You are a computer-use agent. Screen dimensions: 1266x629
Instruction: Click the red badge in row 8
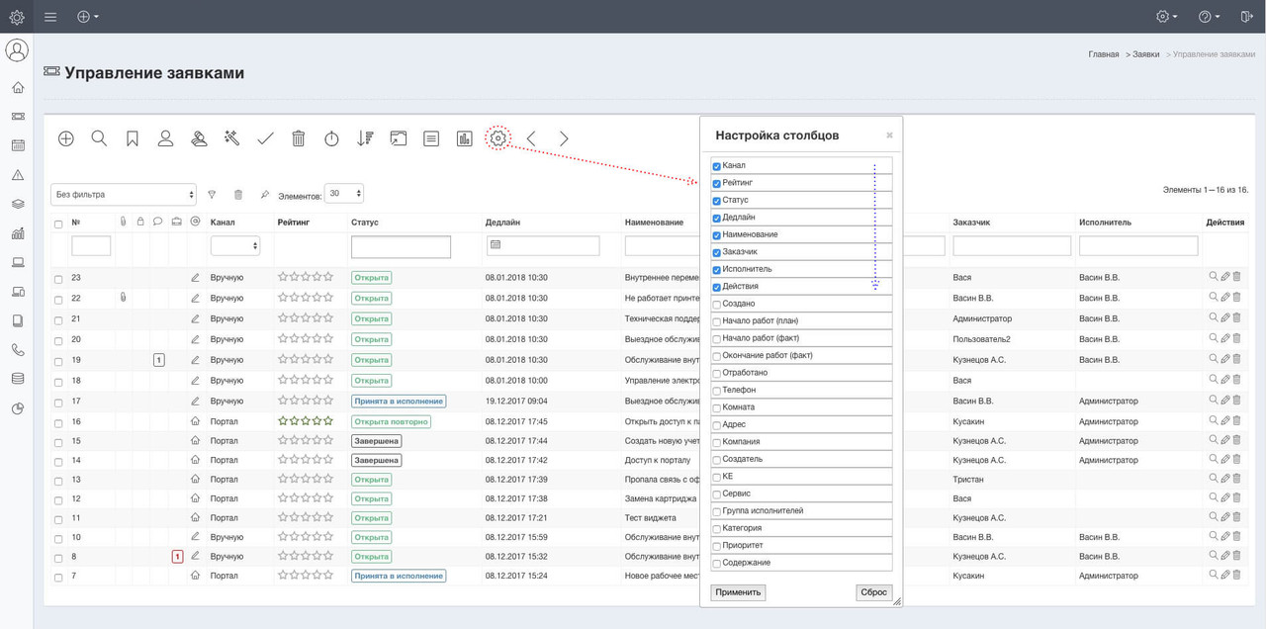pyautogui.click(x=177, y=557)
